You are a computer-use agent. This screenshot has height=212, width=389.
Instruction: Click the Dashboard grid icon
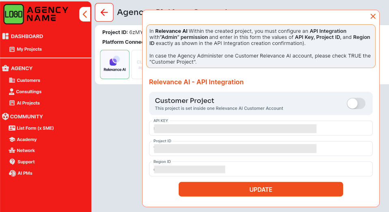(x=5, y=36)
